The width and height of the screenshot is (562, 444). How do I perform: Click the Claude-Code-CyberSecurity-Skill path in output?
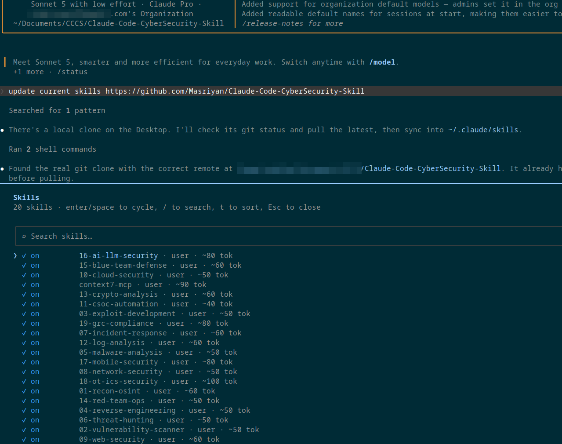point(431,169)
